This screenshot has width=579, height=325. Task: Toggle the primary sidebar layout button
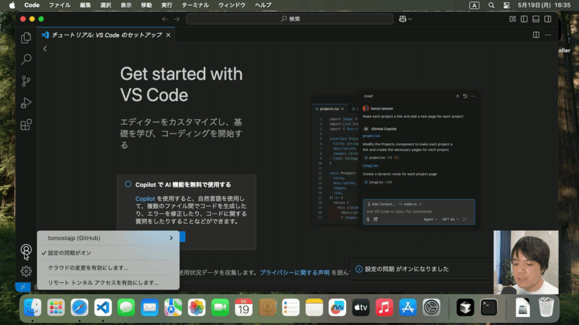pyautogui.click(x=524, y=19)
